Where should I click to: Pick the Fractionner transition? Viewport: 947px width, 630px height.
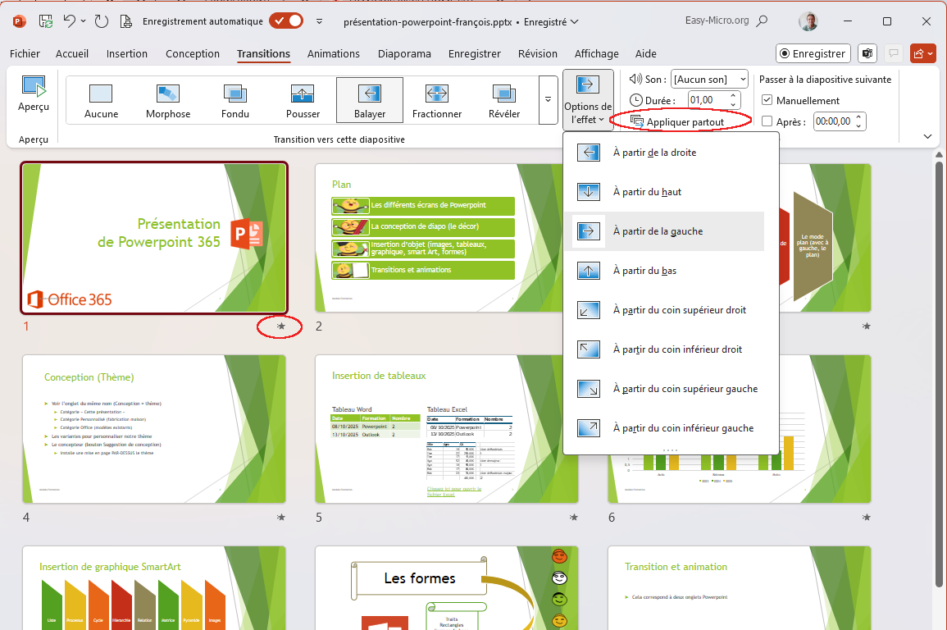tap(437, 94)
